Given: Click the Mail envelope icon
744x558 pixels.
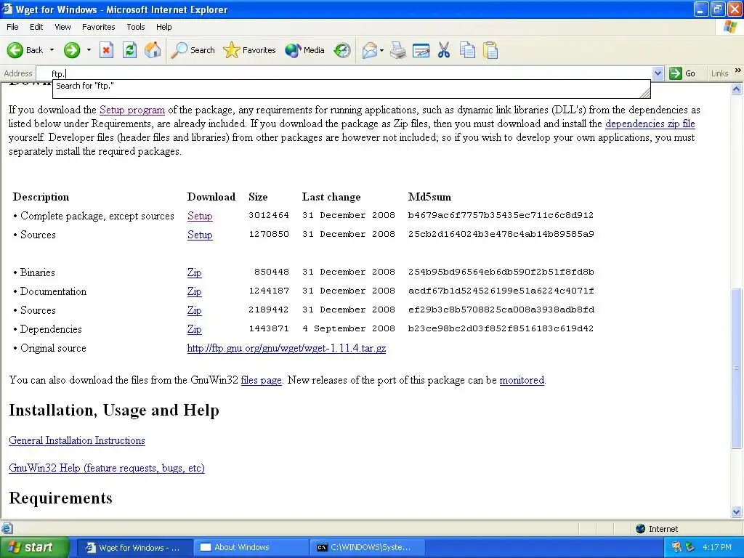Looking at the screenshot, I should [x=369, y=50].
